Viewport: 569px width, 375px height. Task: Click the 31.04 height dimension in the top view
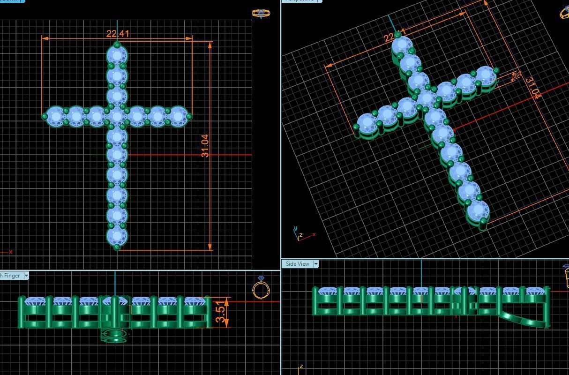tap(205, 146)
